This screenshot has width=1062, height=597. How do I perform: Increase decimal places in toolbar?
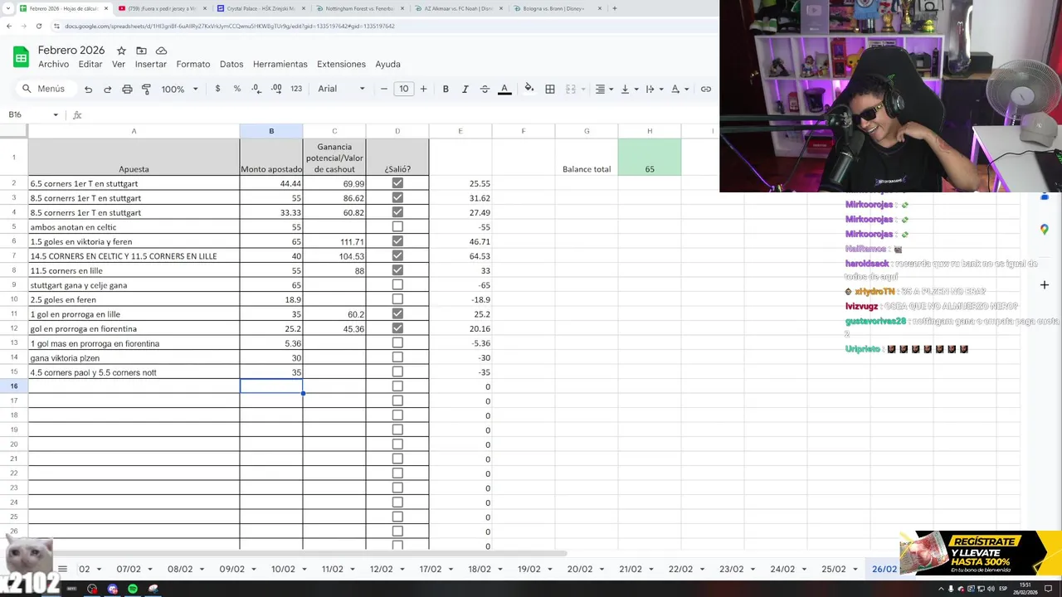click(276, 89)
